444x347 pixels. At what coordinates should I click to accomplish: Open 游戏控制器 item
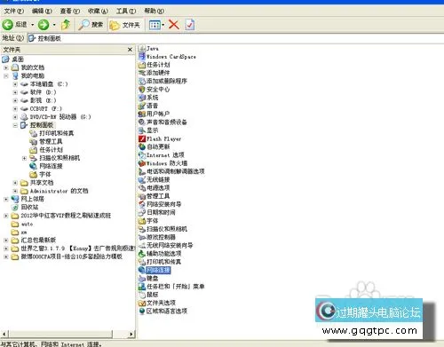point(157,237)
